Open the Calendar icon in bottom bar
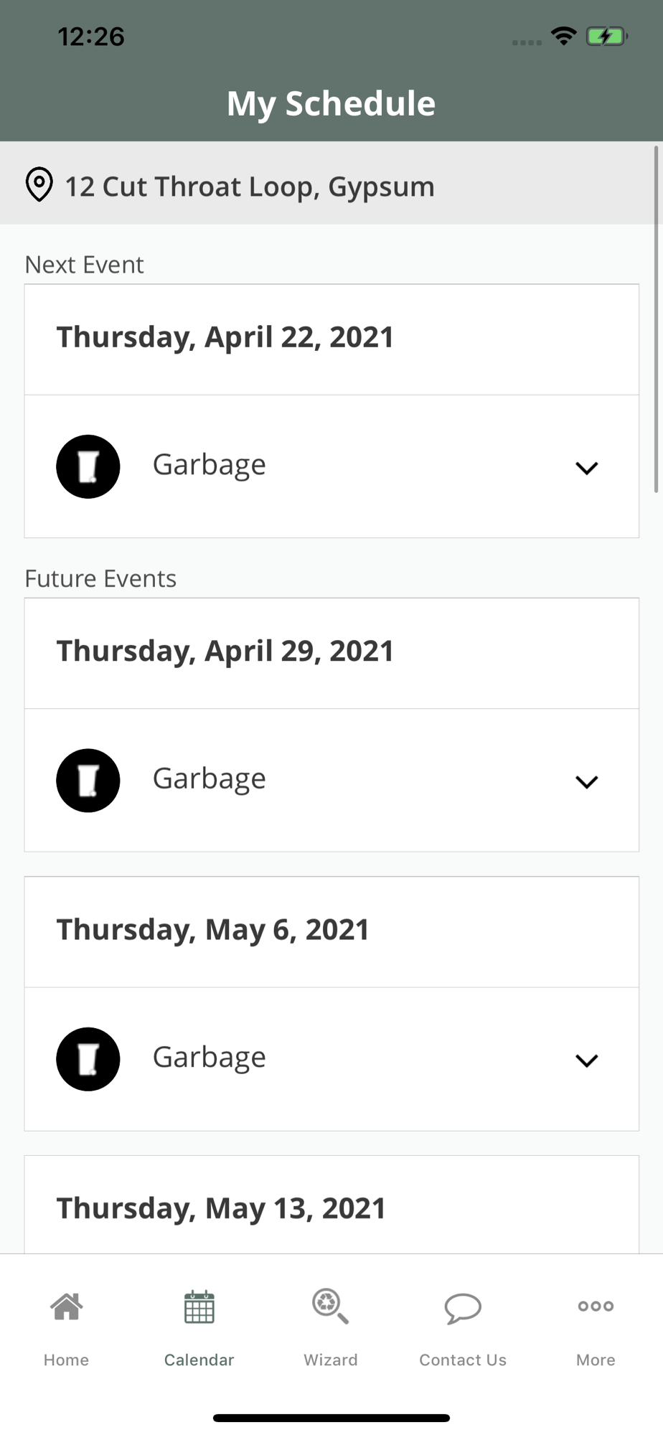The image size is (663, 1435). click(x=199, y=1307)
